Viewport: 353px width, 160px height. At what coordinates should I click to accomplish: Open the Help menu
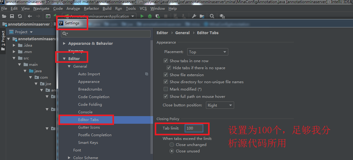pyautogui.click(x=173, y=9)
